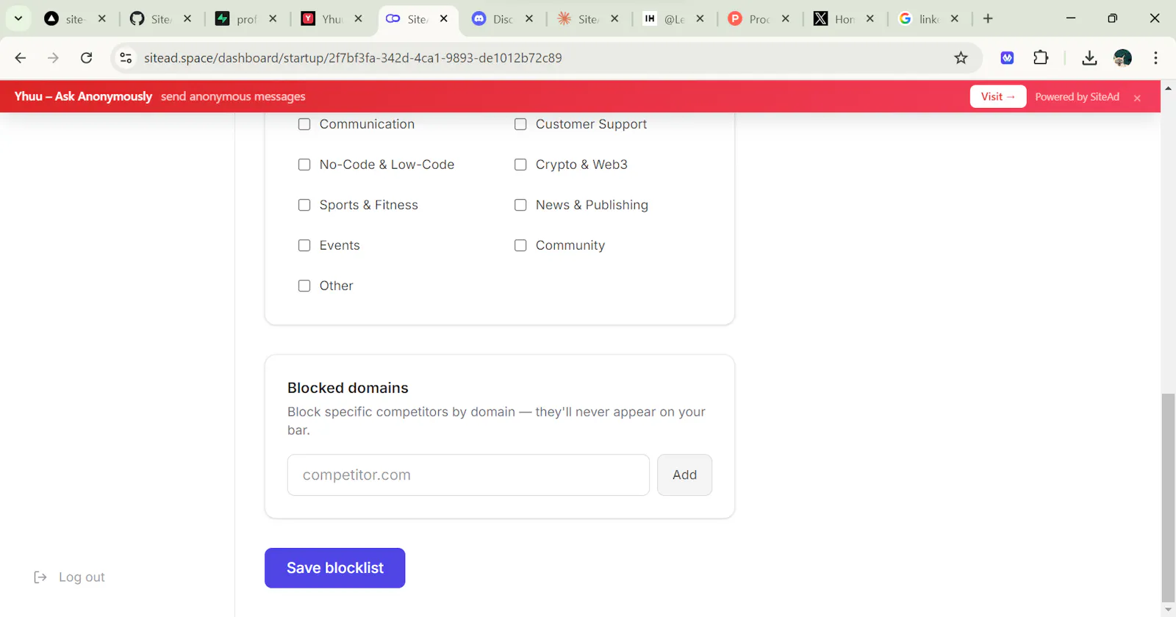The image size is (1176, 617).
Task: Open a new tab with plus button
Action: tap(988, 18)
